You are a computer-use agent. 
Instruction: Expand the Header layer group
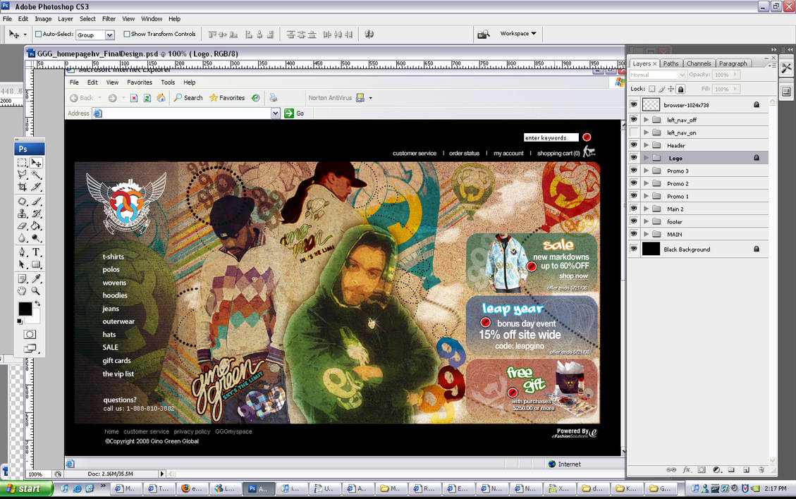point(646,145)
